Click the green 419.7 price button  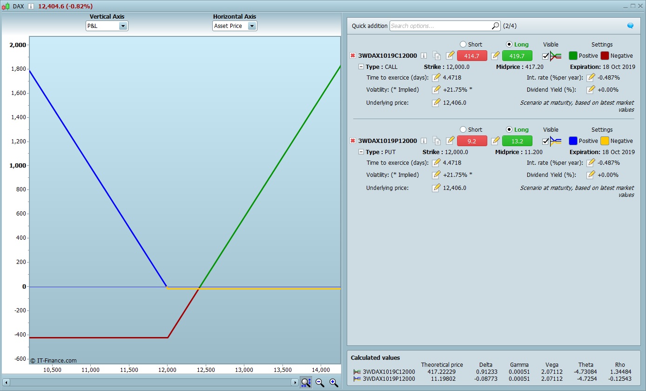517,56
